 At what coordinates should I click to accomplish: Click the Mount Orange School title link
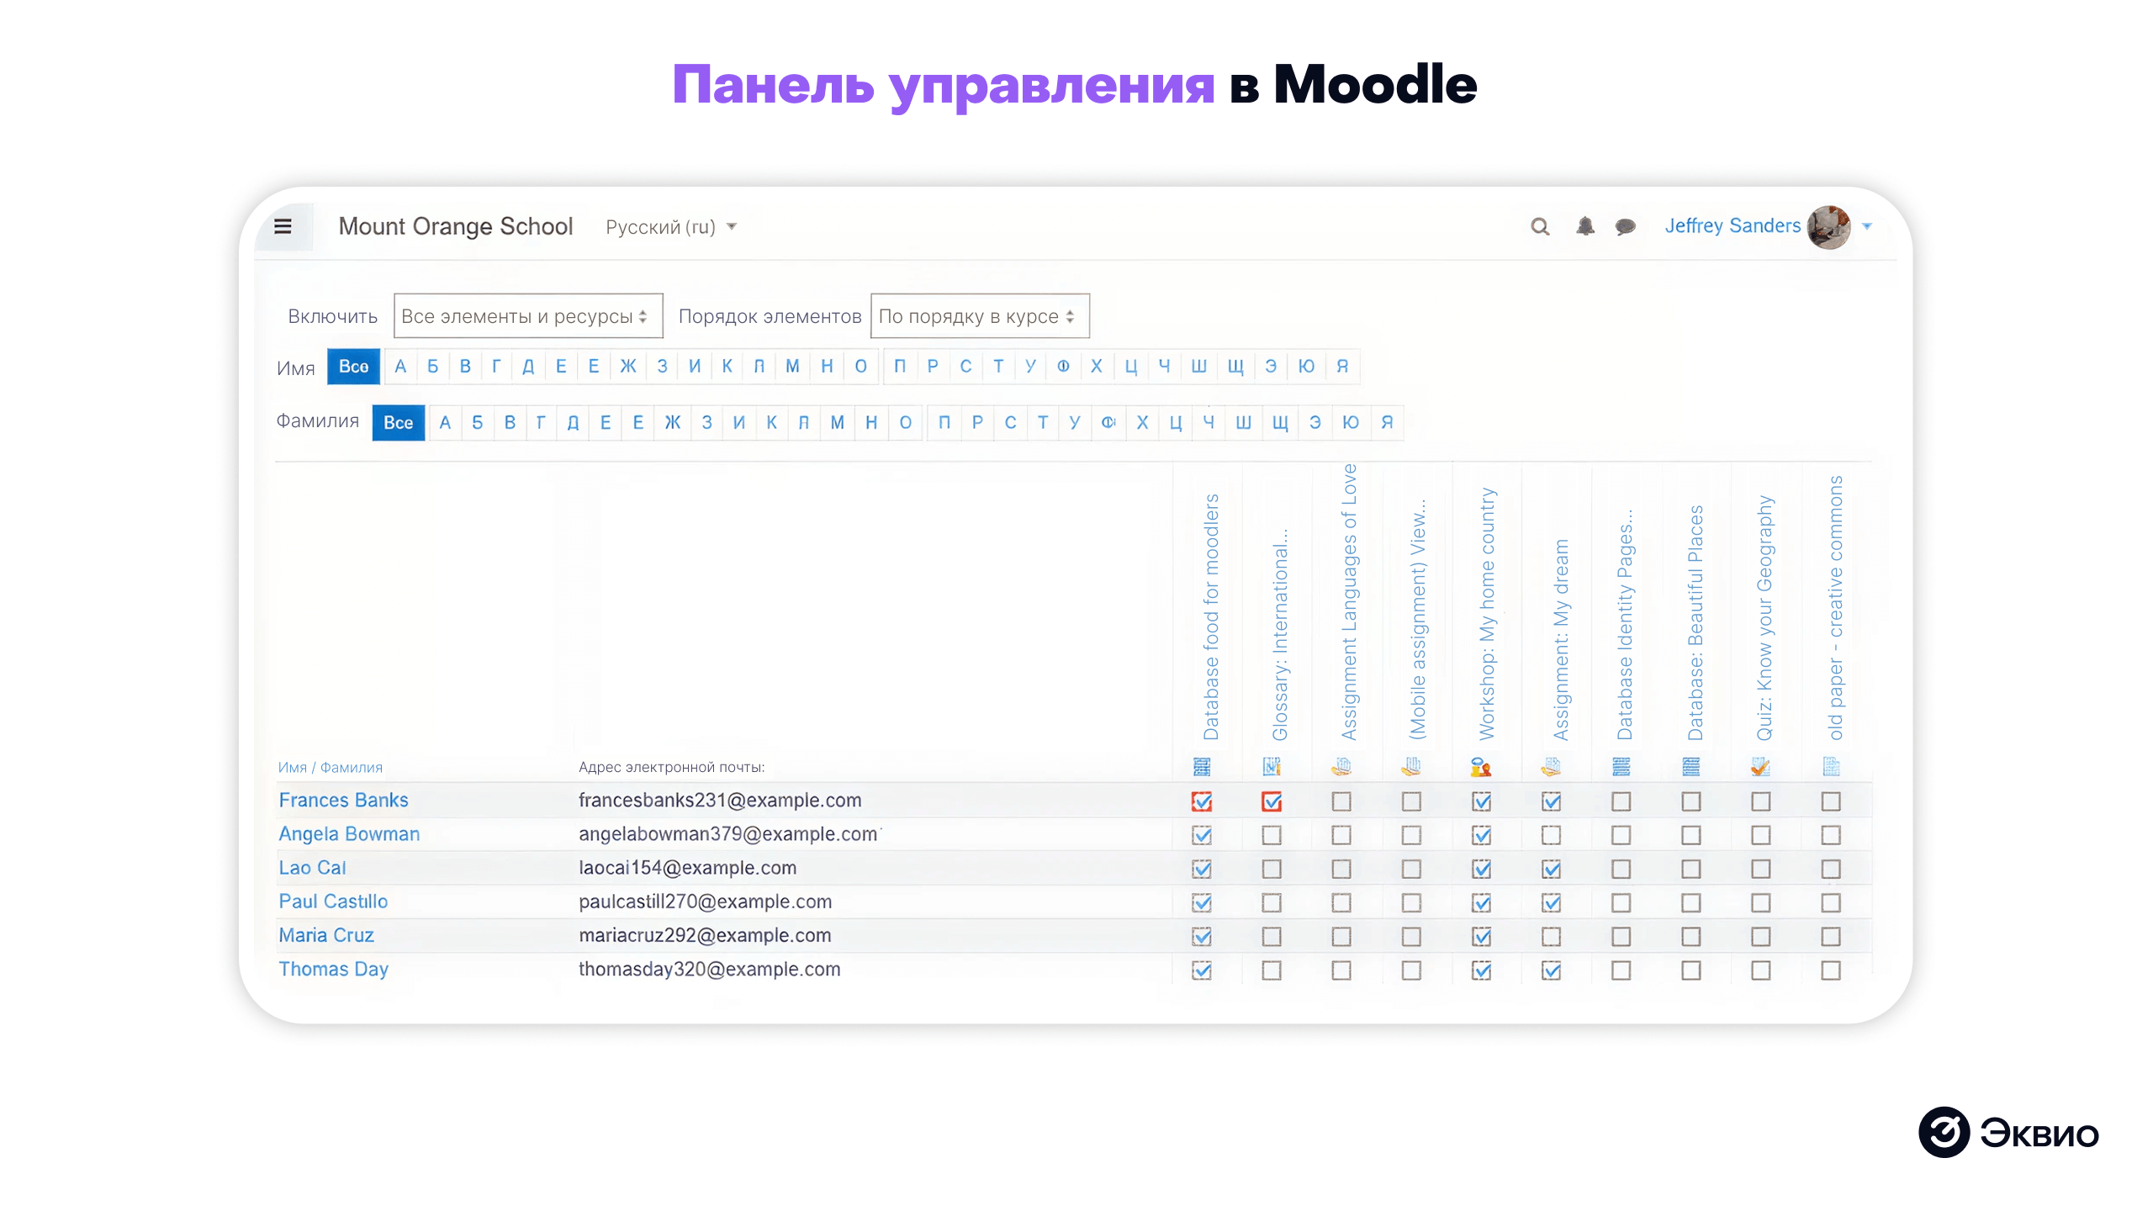456,226
